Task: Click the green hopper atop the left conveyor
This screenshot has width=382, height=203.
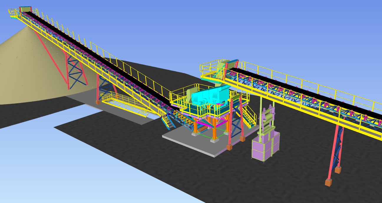Action: (x=26, y=9)
